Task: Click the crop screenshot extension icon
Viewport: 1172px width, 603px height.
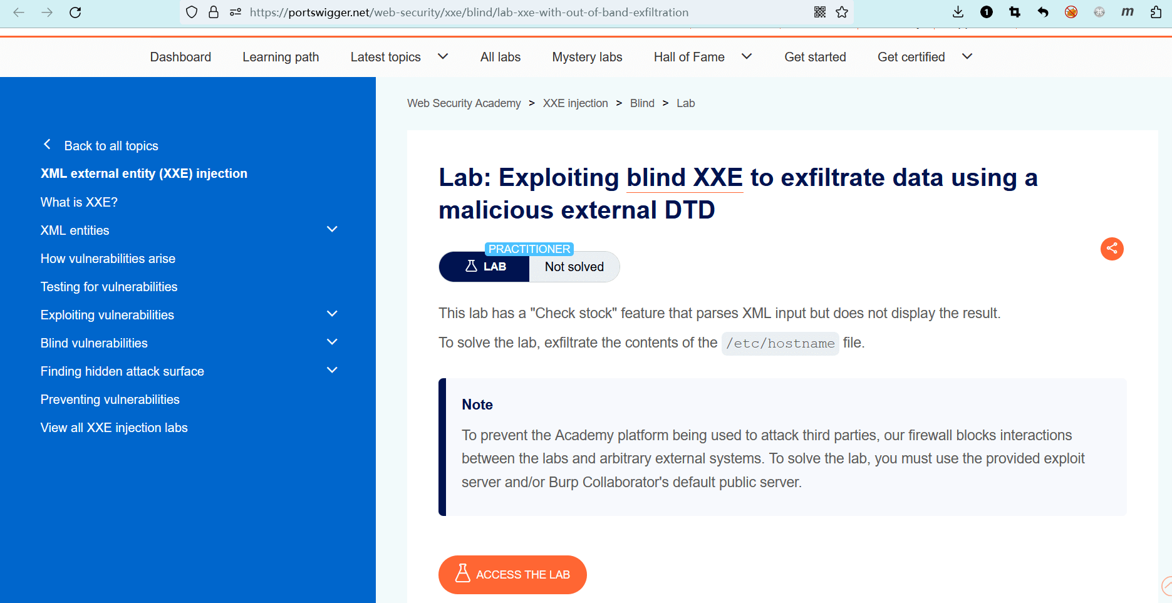Action: coord(1015,12)
